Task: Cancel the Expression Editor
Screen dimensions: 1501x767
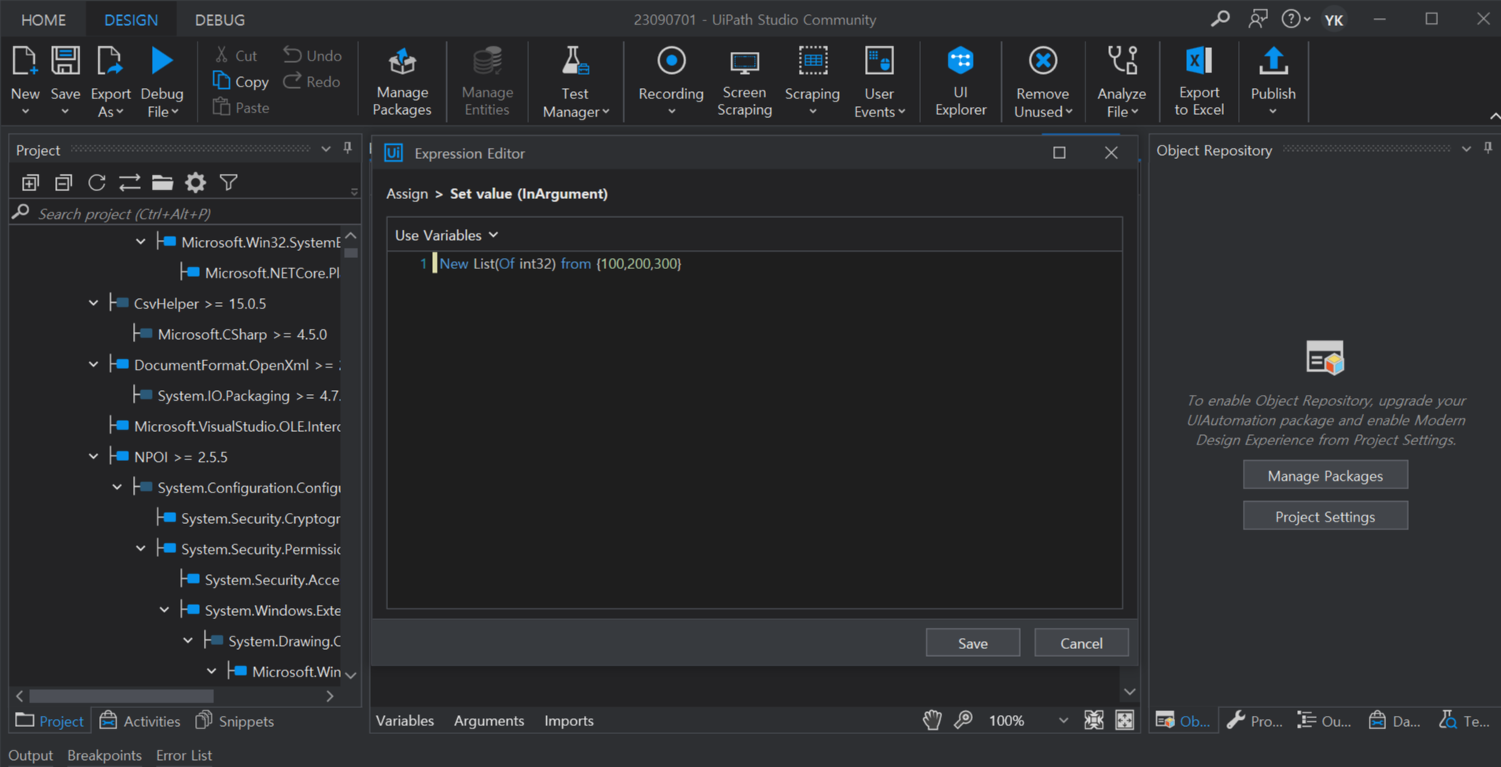Action: pyautogui.click(x=1081, y=643)
